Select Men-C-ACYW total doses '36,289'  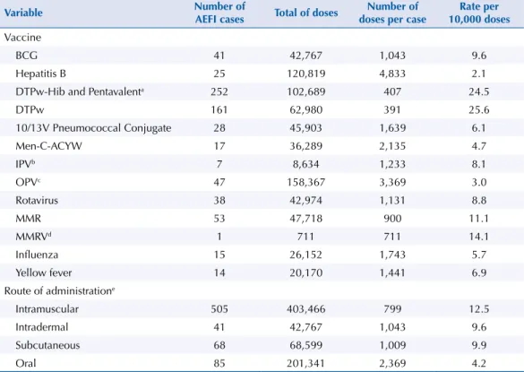point(306,146)
